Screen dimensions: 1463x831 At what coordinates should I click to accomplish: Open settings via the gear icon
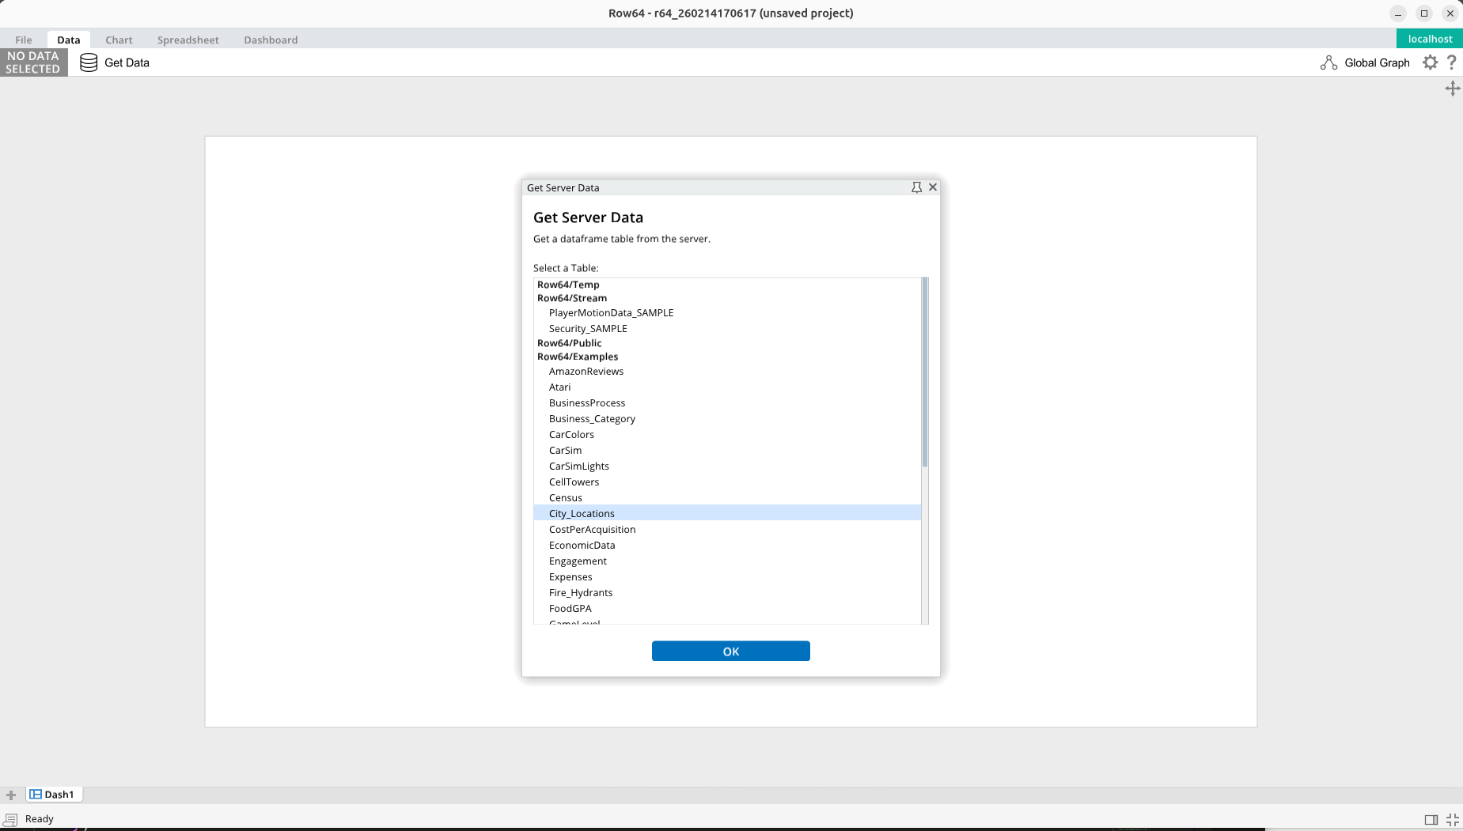1430,62
